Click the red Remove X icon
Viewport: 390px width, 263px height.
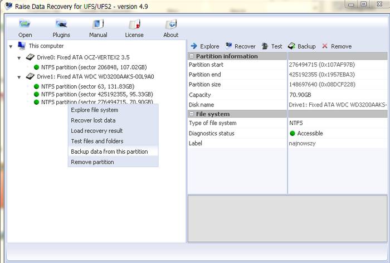(325, 46)
